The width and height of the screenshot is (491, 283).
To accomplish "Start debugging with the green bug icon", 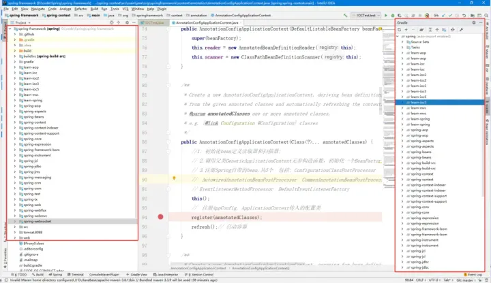I will 393,15.
